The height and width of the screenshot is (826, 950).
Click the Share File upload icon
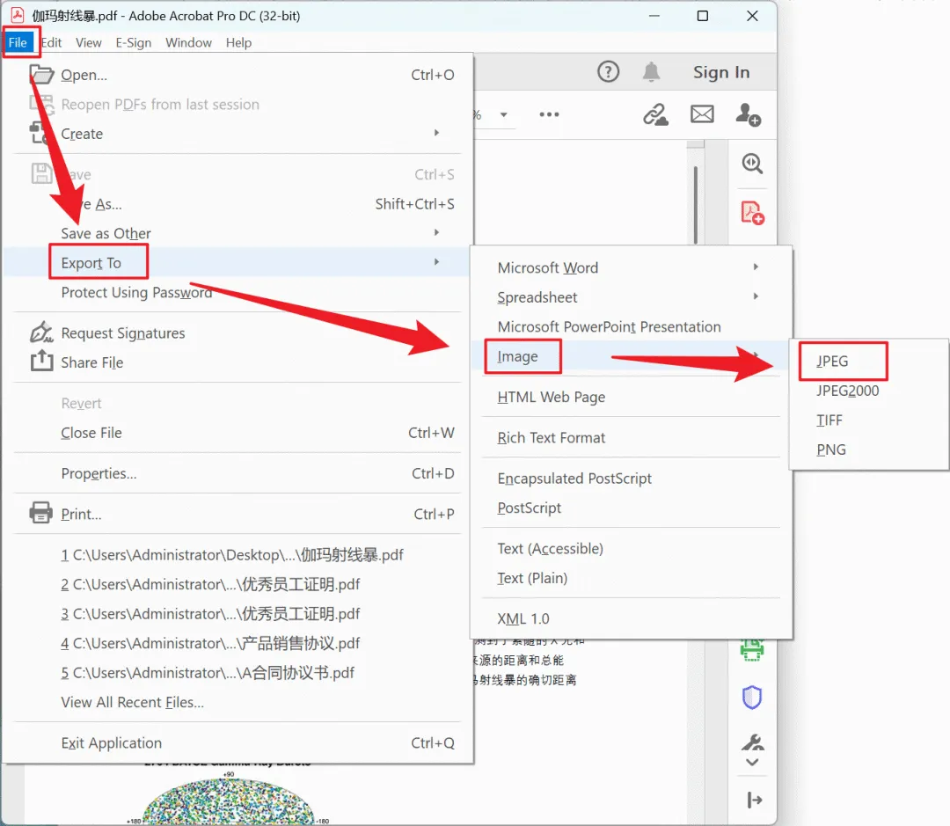coord(41,361)
